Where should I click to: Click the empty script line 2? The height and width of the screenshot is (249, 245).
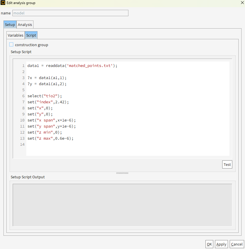click(x=128, y=72)
